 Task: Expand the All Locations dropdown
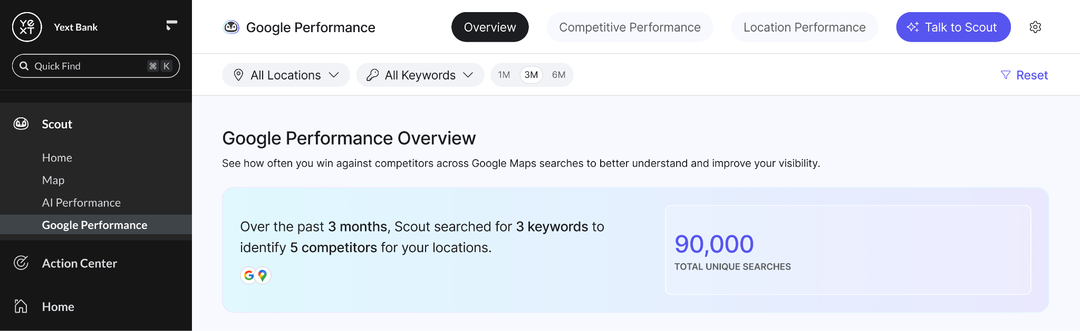click(x=286, y=75)
